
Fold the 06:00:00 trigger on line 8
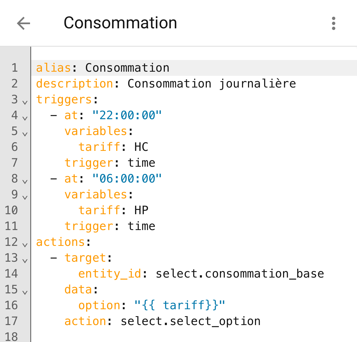[x=25, y=182]
